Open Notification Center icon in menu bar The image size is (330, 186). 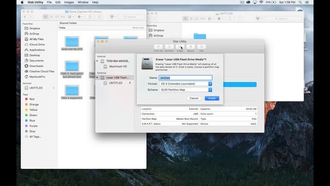point(307,2)
